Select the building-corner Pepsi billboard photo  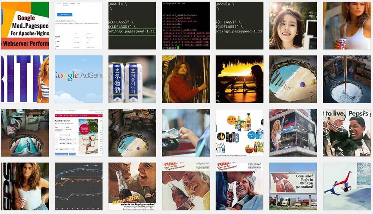[293, 132]
